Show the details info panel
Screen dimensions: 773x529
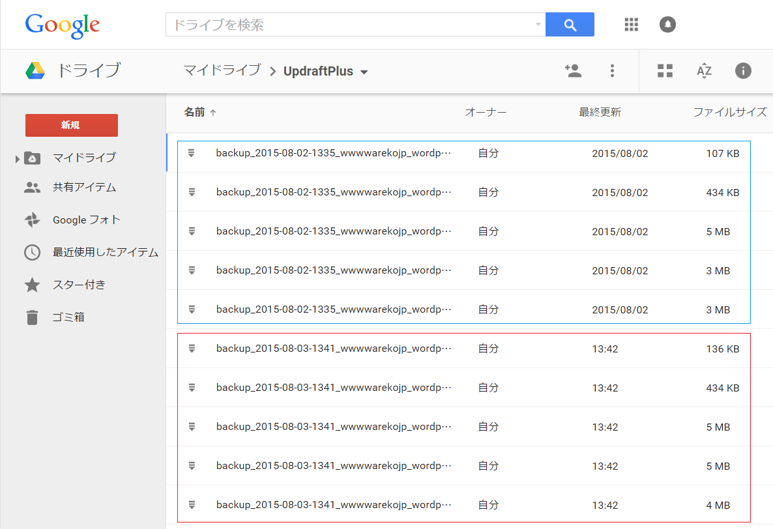tap(743, 71)
